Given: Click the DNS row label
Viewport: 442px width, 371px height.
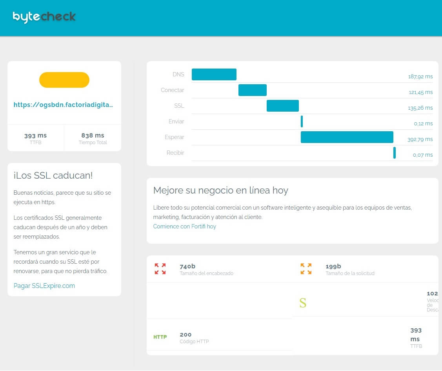Looking at the screenshot, I should (178, 74).
